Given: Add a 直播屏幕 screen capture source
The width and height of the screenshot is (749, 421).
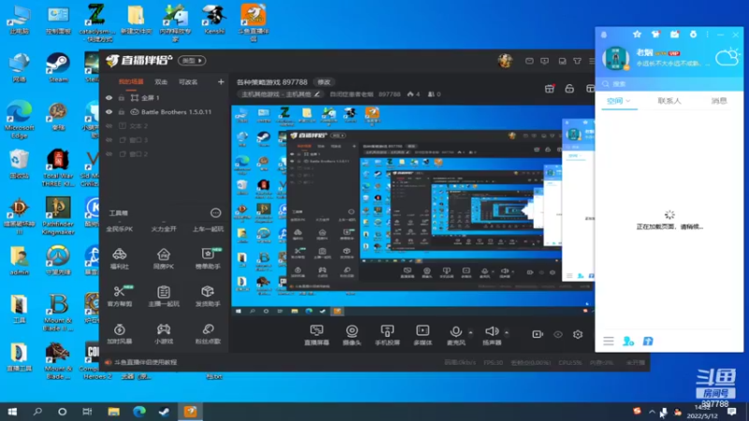Looking at the screenshot, I should (x=316, y=335).
